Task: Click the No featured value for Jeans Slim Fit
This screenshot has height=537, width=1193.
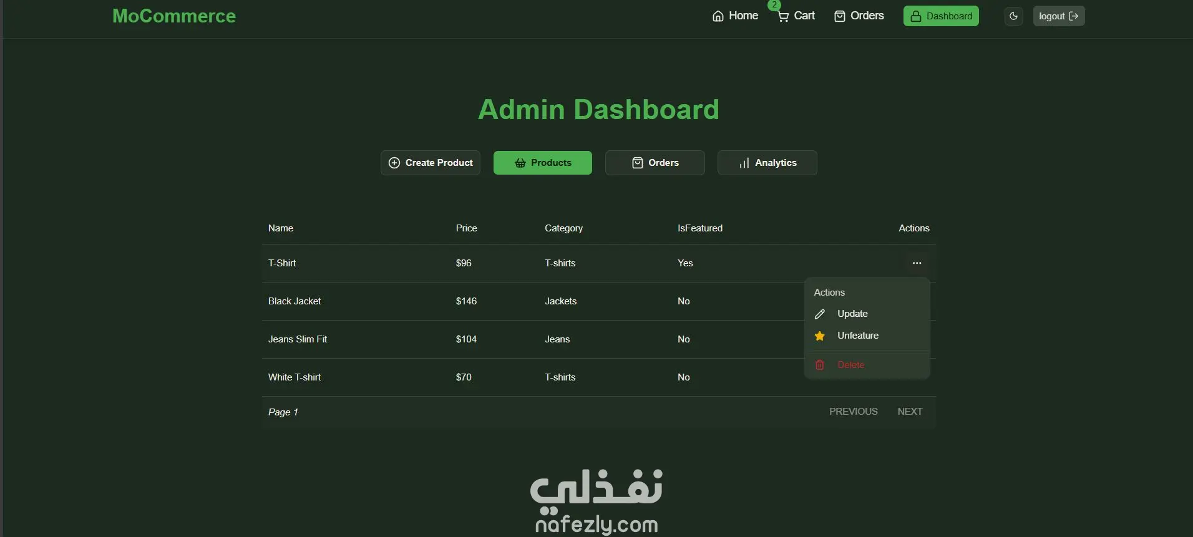Action: click(x=684, y=339)
